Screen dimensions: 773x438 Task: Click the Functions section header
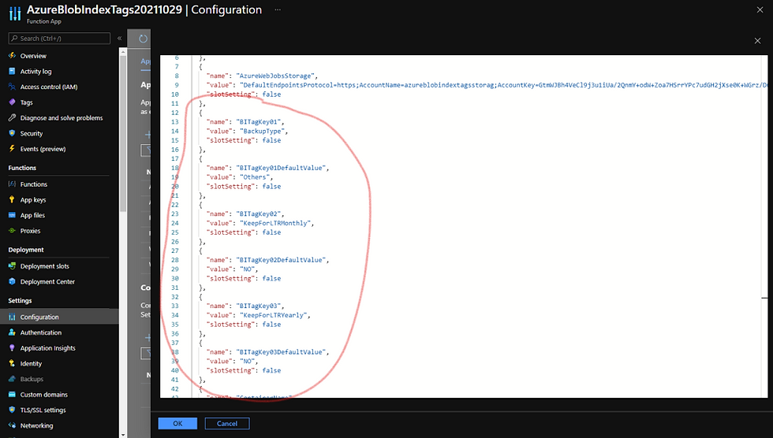click(22, 168)
